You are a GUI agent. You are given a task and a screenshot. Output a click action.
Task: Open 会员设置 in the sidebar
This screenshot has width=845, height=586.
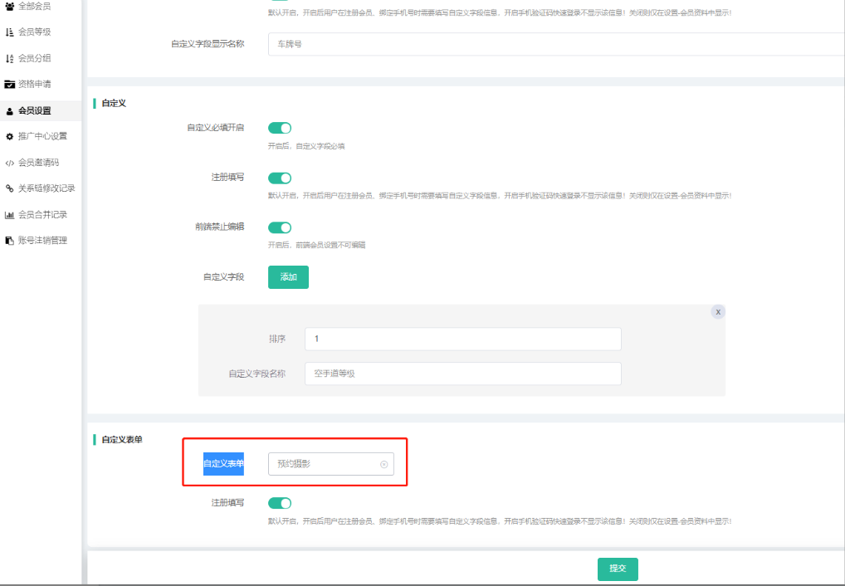pyautogui.click(x=34, y=110)
